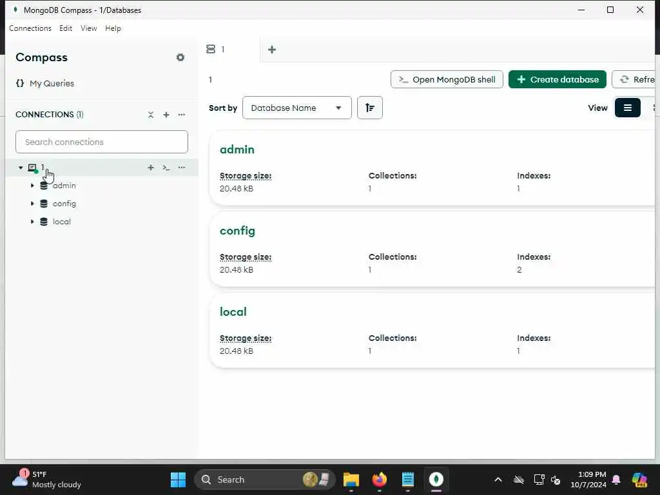This screenshot has height=495, width=660.
Task: Open shell icon on connection 1 row
Action: coord(166,168)
